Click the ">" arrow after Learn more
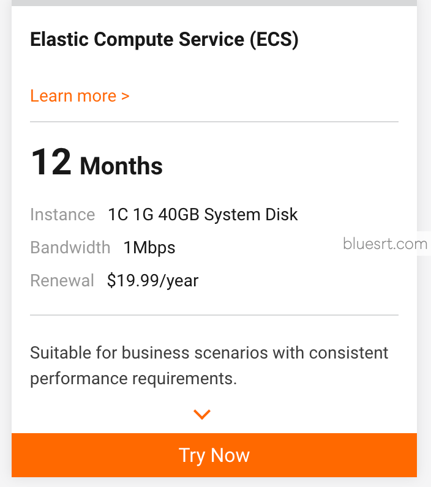The image size is (431, 487). point(125,96)
